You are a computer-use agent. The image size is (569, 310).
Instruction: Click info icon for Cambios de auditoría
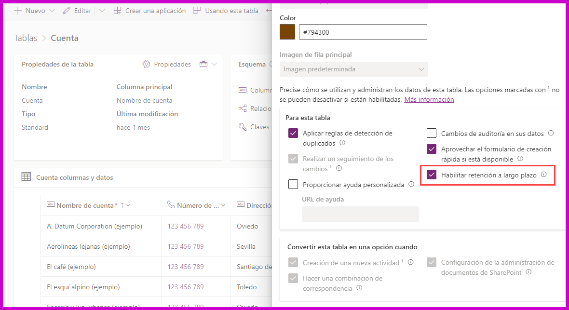coord(551,133)
